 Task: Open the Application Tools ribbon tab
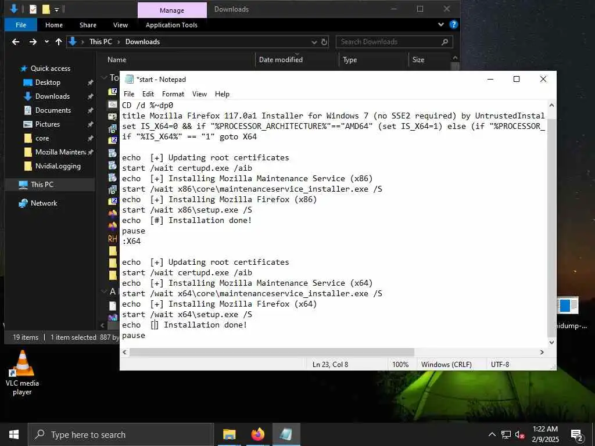[x=171, y=25]
